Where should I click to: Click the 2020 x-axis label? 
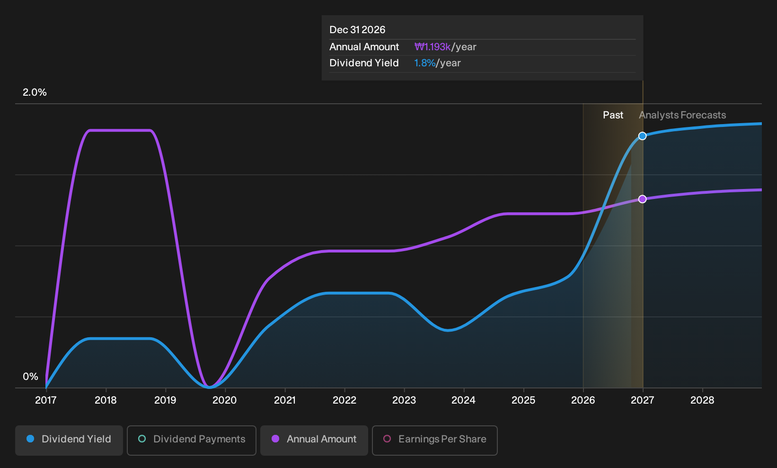pyautogui.click(x=224, y=400)
